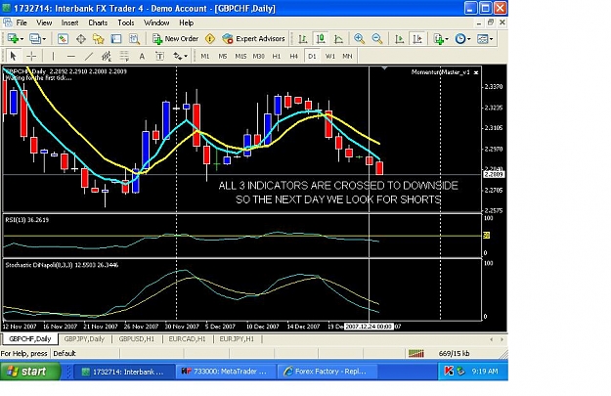
Task: Switch timeframe to W1
Action: [330, 56]
